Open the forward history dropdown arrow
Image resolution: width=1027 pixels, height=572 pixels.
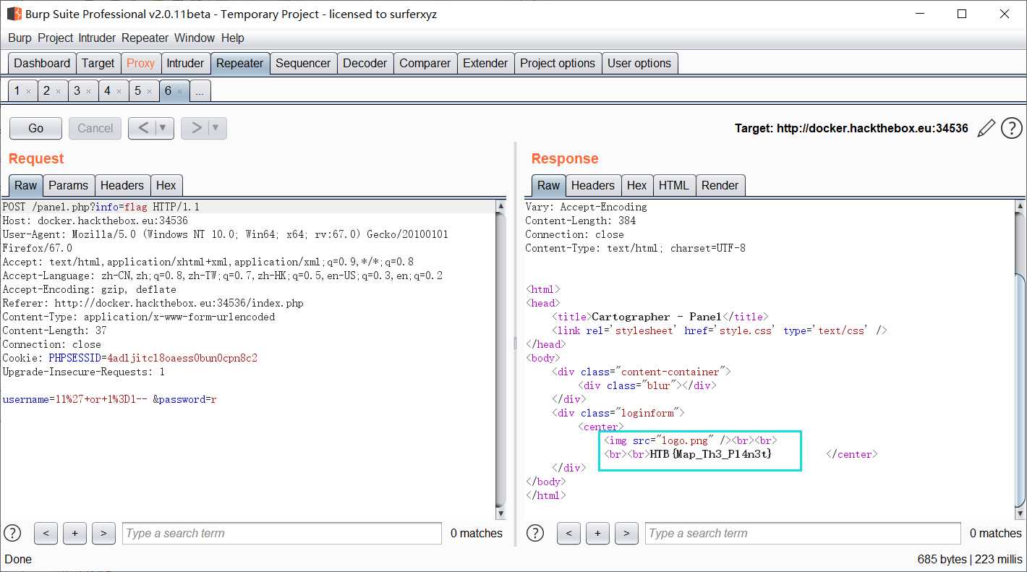pos(217,128)
